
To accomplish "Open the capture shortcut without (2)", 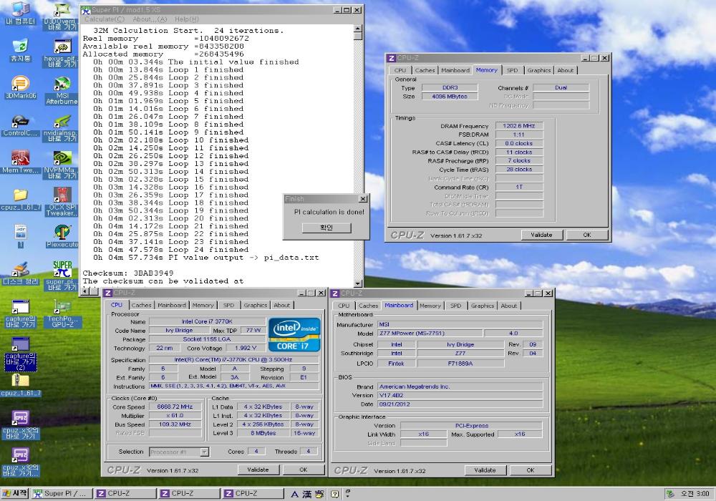I will (x=20, y=313).
